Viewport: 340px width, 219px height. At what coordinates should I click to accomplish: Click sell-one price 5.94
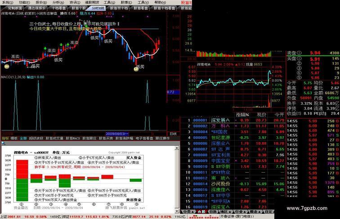[x=315, y=53]
